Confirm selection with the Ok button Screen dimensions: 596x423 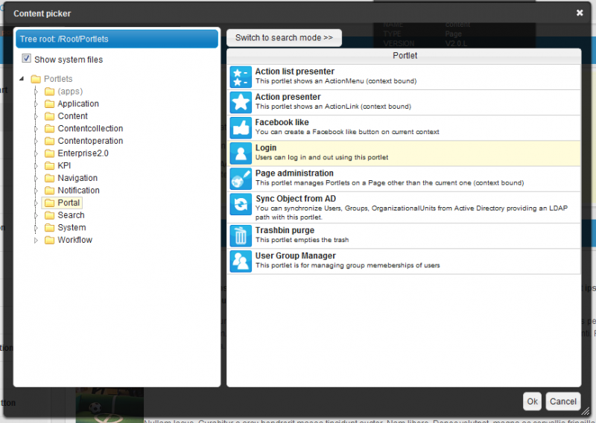pos(532,401)
